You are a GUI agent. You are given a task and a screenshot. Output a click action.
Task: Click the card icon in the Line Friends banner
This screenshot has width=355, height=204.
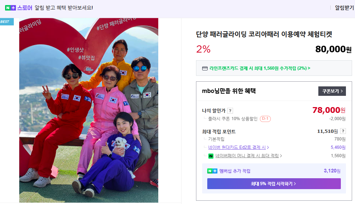[205, 68]
